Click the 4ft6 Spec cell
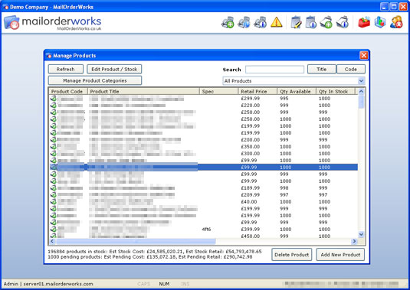Image resolution: width=410 pixels, height=290 pixels. [x=206, y=230]
